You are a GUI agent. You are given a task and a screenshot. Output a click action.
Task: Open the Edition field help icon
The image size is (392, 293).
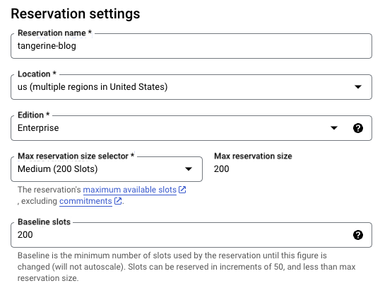click(358, 128)
